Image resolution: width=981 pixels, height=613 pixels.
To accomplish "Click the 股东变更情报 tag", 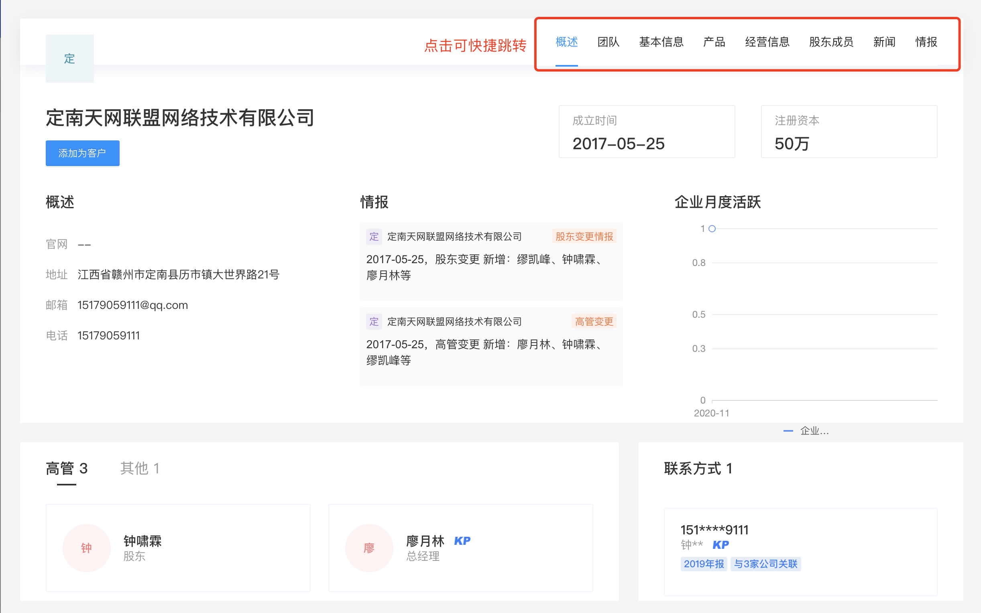I will pyautogui.click(x=584, y=236).
